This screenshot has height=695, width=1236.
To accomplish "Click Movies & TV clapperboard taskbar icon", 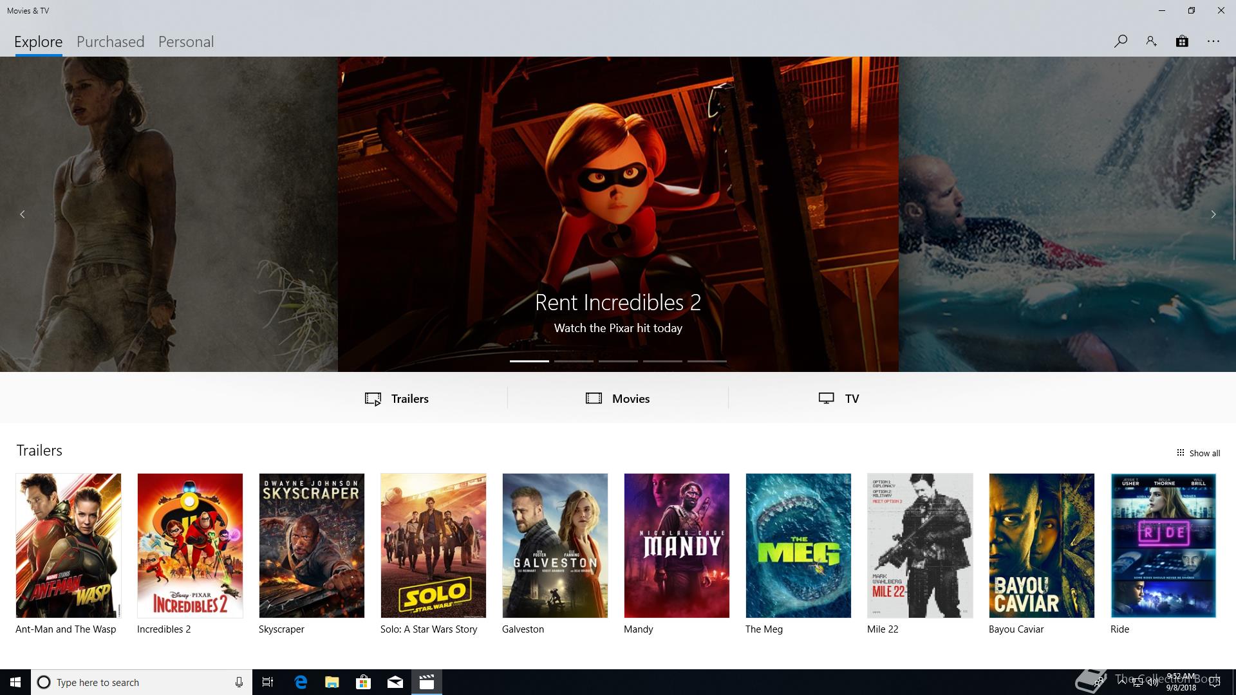I will pos(427,682).
